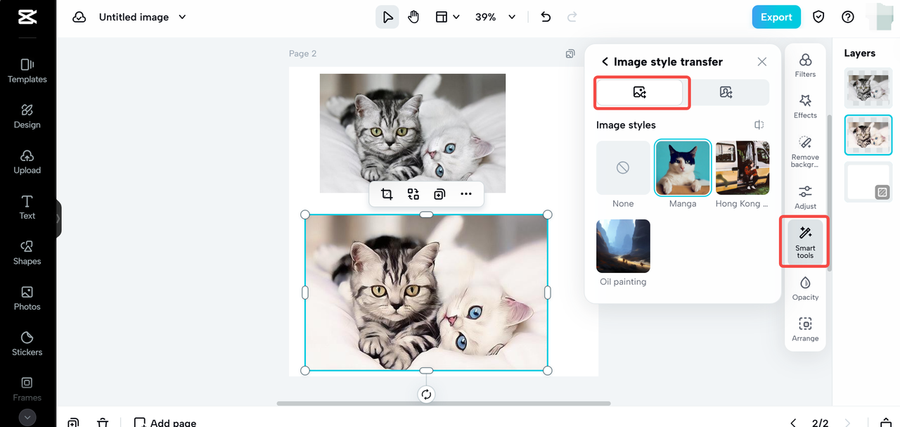This screenshot has height=427, width=900.
Task: Open the 39% zoom level dropdown
Action: click(495, 17)
